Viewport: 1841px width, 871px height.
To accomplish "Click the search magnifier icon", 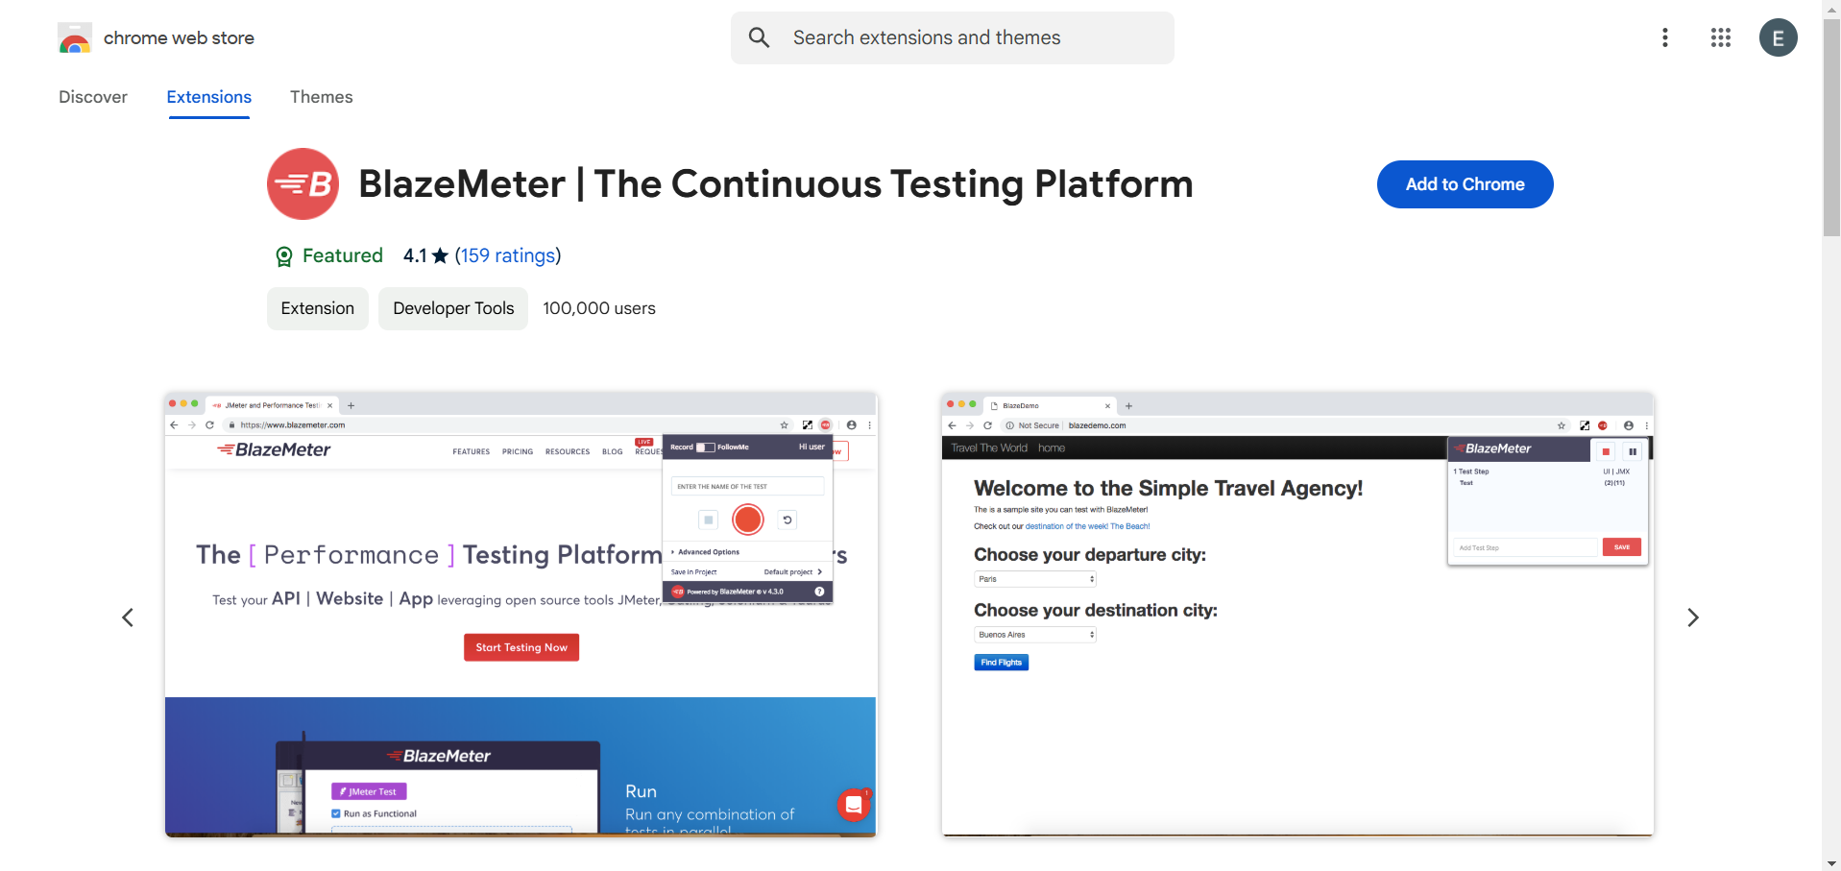I will pyautogui.click(x=759, y=37).
